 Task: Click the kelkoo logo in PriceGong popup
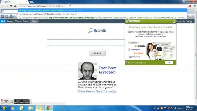point(139,53)
